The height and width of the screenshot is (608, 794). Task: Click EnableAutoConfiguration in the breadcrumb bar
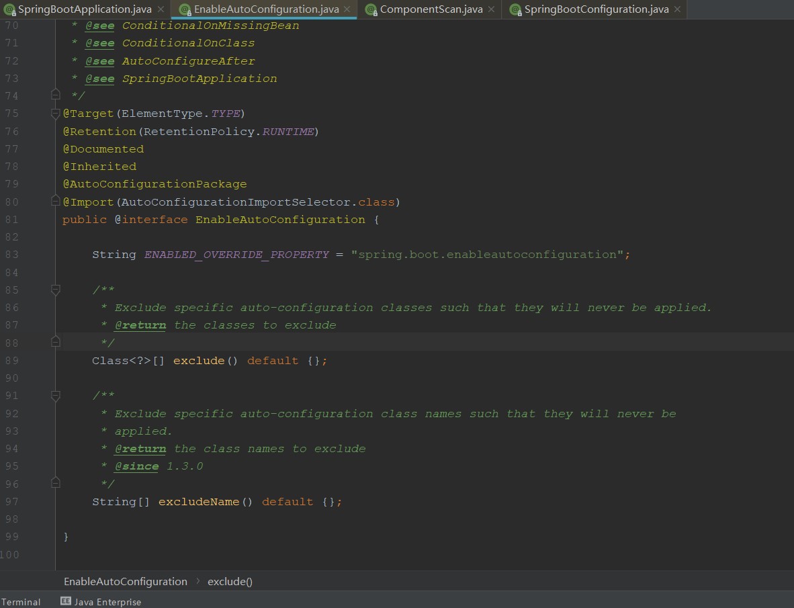coord(125,581)
